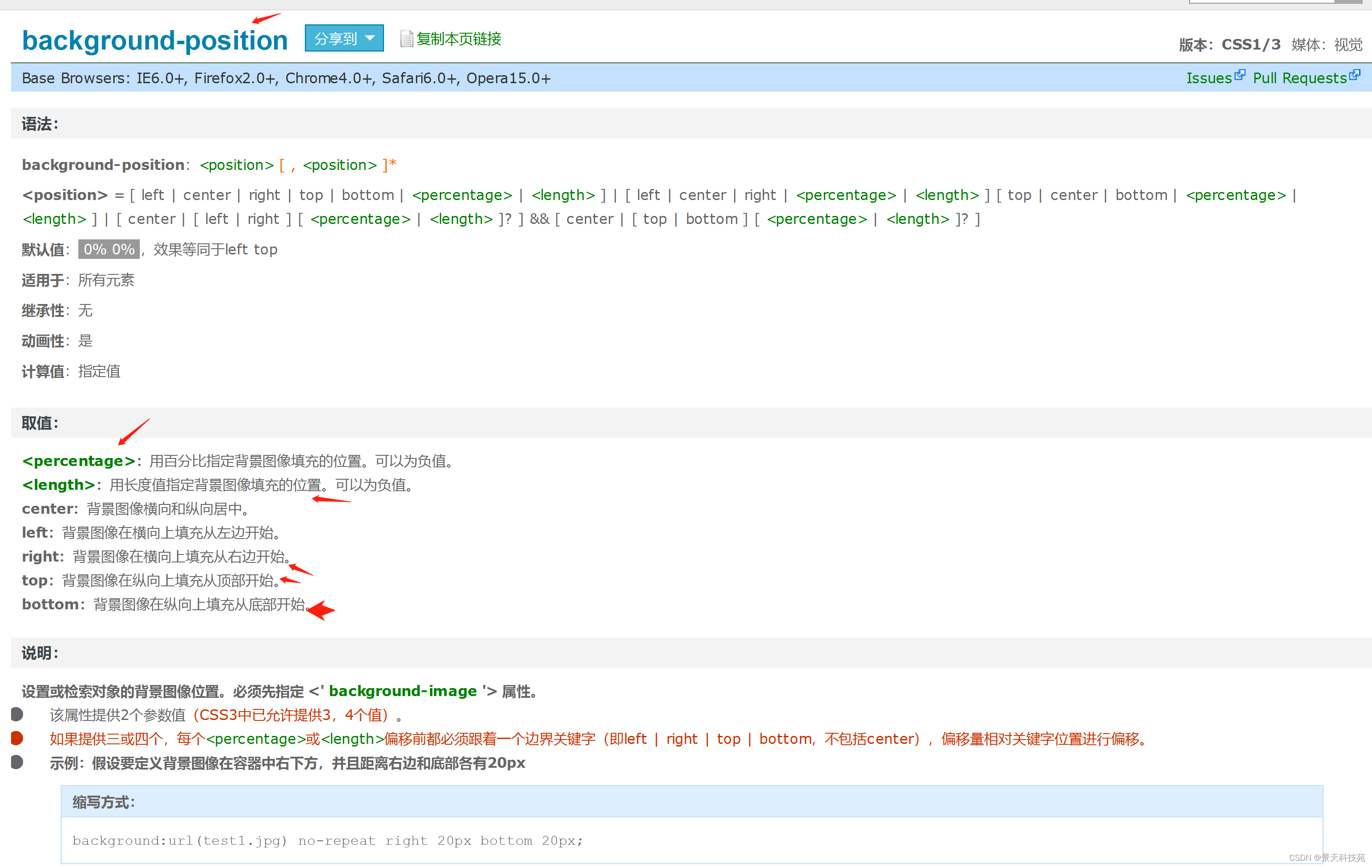Click the gray bullet before 示例 line
The width and height of the screenshot is (1372, 866).
pos(17,762)
